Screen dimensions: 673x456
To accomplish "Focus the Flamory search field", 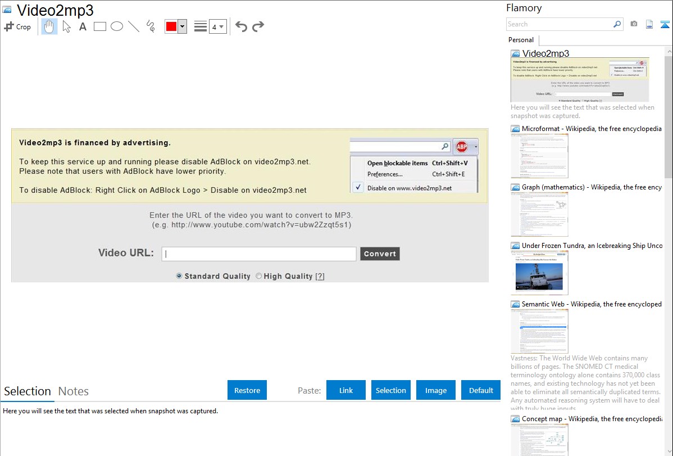I will (560, 24).
